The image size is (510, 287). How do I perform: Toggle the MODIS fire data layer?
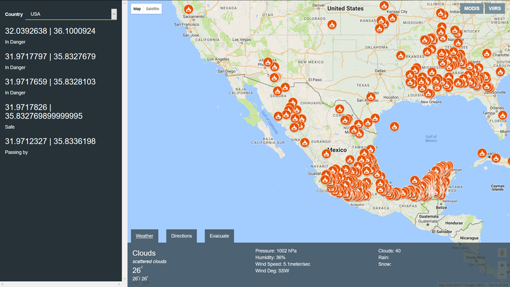pyautogui.click(x=472, y=8)
